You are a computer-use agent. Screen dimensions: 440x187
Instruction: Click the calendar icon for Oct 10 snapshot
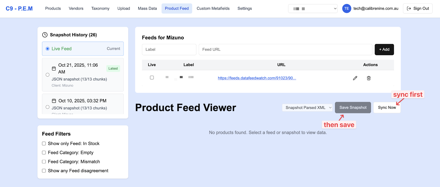[x=54, y=101]
